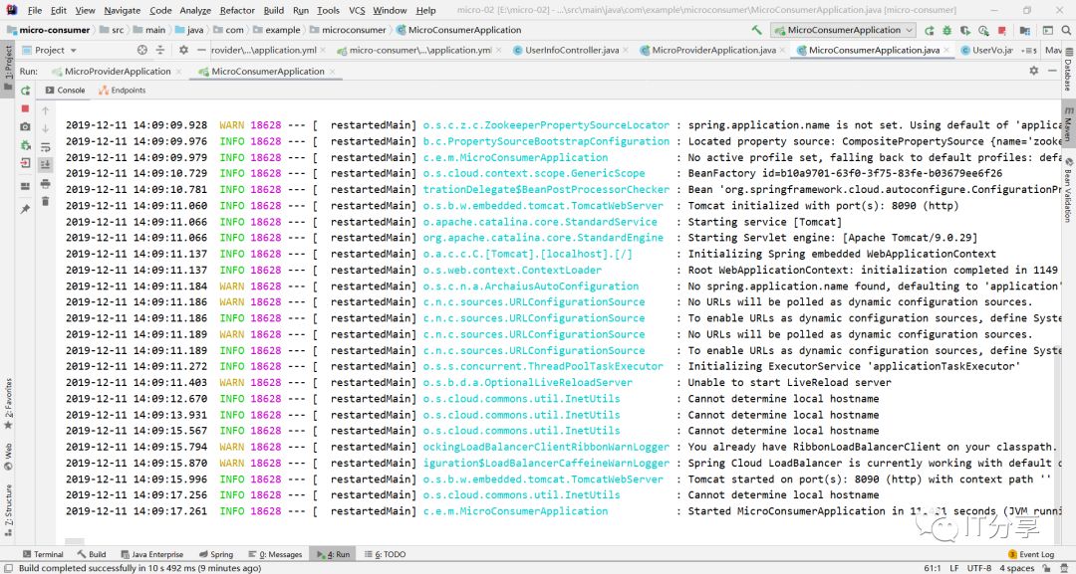Screen dimensions: 1076x574
Task: Hide the Run tool window
Action: coord(1053,71)
